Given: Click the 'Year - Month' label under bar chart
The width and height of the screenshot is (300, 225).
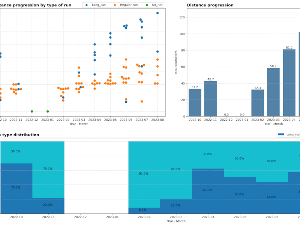Looking at the screenshot, I should pos(273,124).
